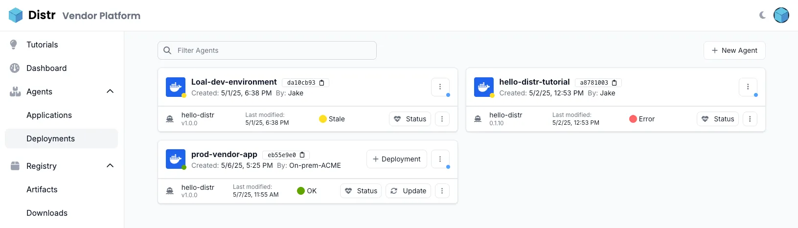The height and width of the screenshot is (228, 798).
Task: Focus the Filter Agents search field
Action: tap(267, 50)
